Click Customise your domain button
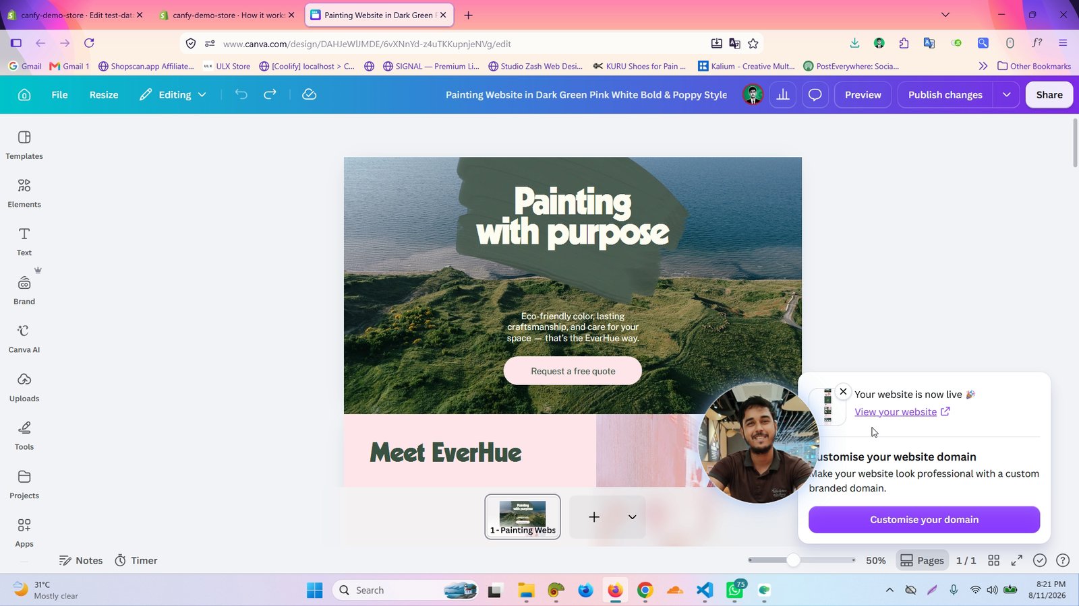The width and height of the screenshot is (1079, 606). coord(924,520)
